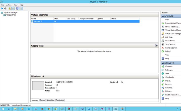Sort by Assigned Memory column header
Image resolution: width=181 pixels, height=111 pixels.
[x=87, y=19]
